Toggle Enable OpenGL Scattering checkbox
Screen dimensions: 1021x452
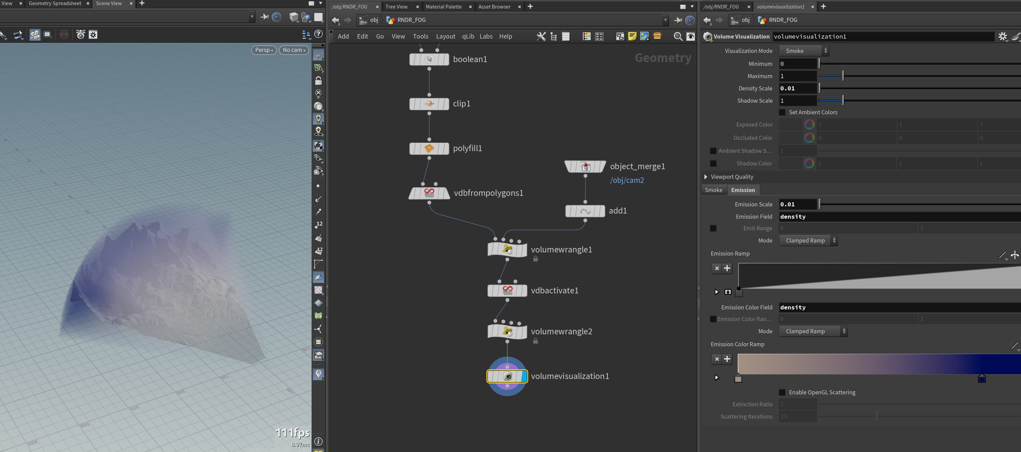(782, 392)
